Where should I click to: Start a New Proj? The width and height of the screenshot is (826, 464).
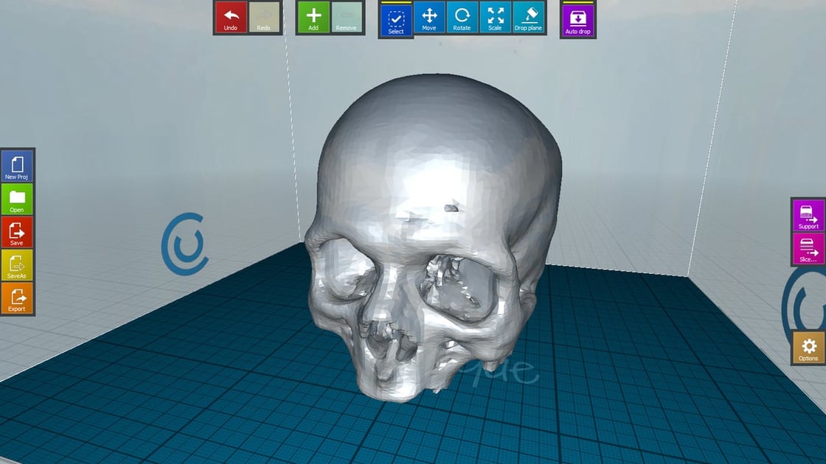16,164
